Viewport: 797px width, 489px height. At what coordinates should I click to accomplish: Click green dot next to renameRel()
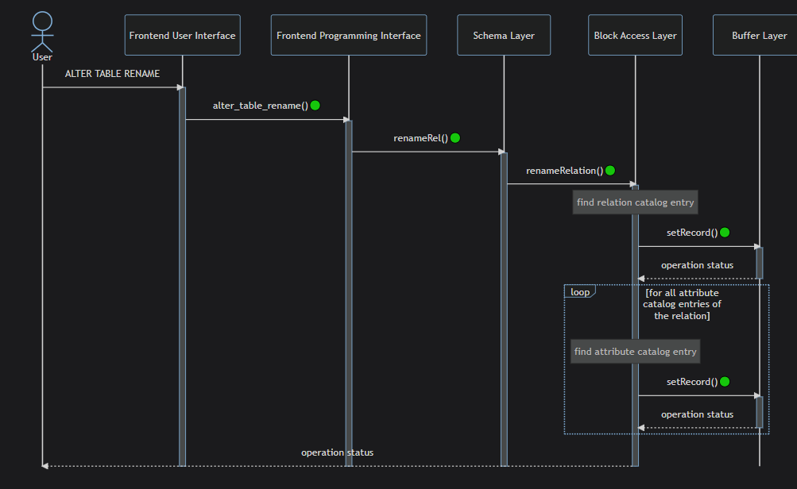click(455, 137)
